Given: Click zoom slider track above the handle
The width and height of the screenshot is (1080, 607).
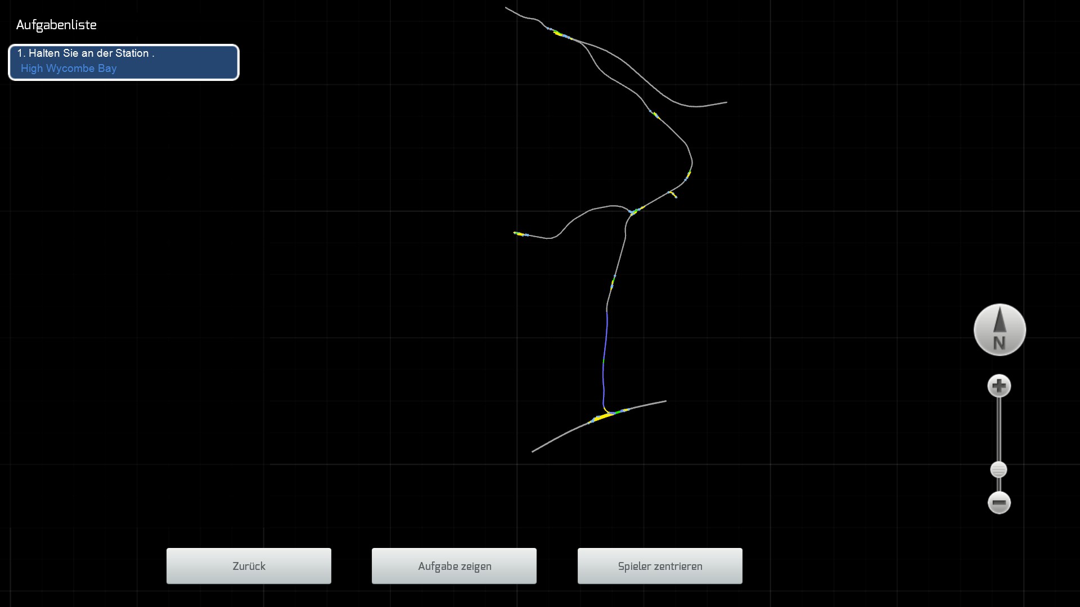Looking at the screenshot, I should pyautogui.click(x=999, y=427).
